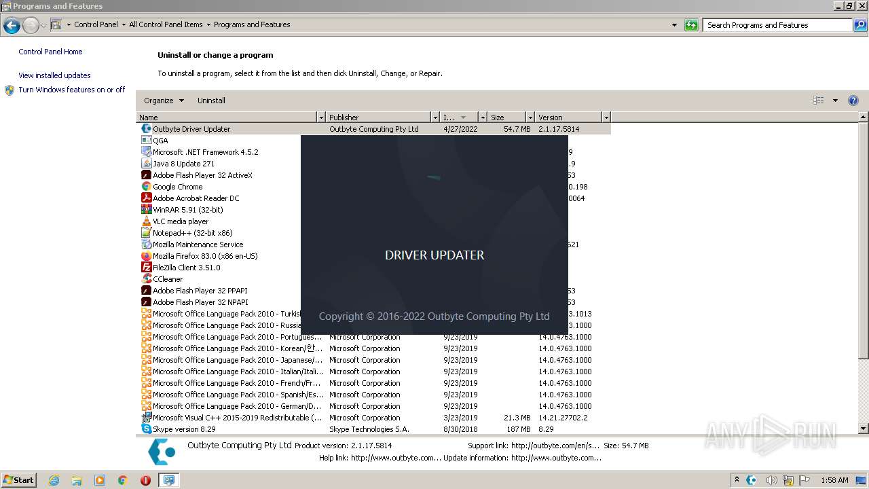Click the Skype version 8.29 icon

tap(146, 429)
